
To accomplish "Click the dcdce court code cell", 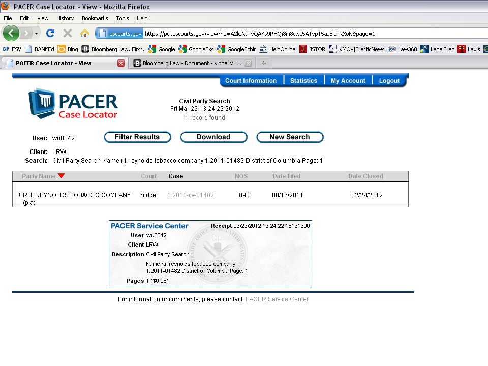I will tap(147, 195).
